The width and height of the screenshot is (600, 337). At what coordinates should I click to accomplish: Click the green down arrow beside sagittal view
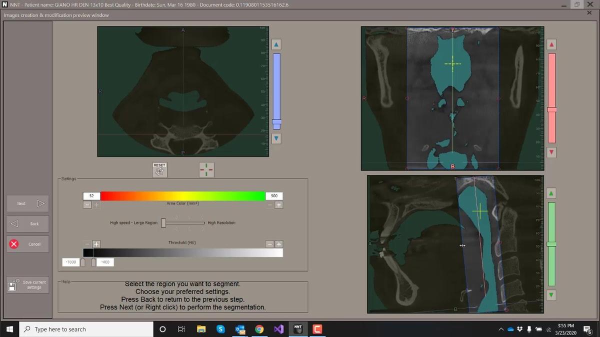pyautogui.click(x=551, y=295)
